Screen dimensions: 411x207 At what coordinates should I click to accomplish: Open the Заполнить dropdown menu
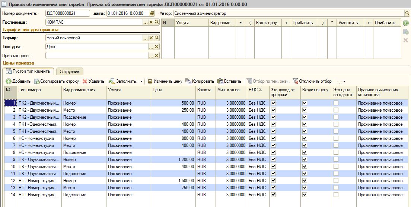(x=126, y=81)
